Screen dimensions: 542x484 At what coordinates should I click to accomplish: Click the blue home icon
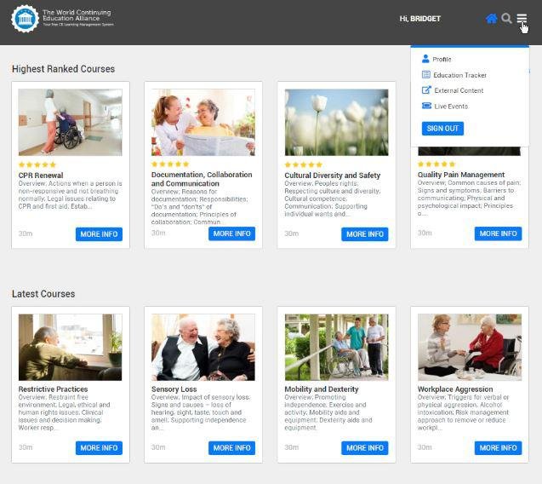[491, 19]
